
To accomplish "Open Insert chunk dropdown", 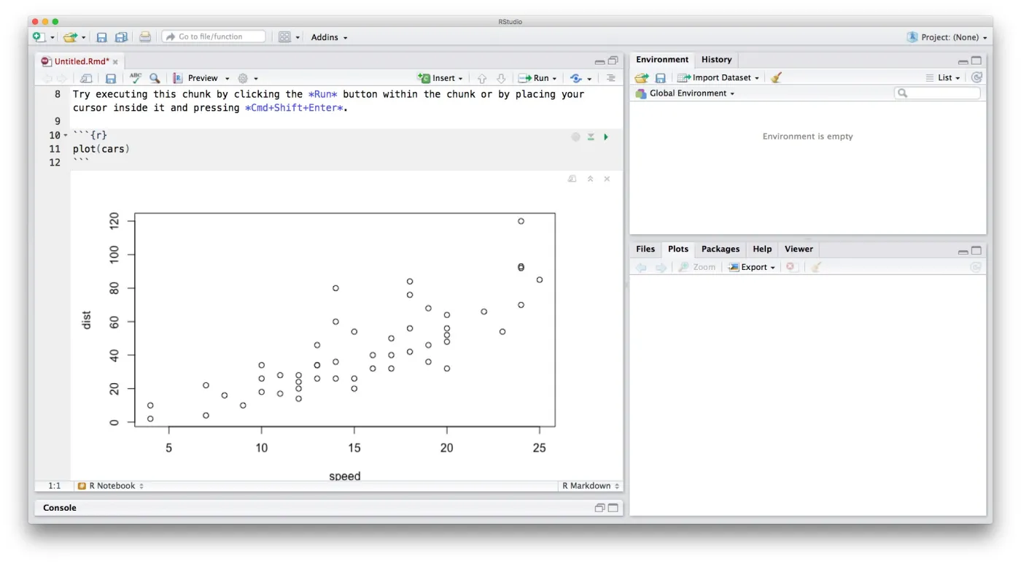I will (x=440, y=78).
